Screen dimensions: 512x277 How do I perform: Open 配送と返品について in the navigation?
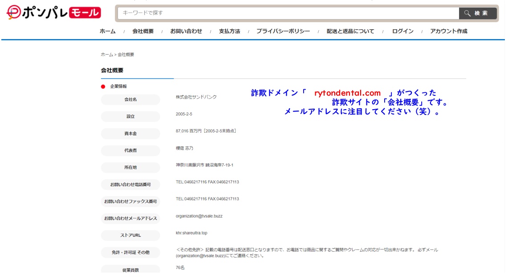350,32
